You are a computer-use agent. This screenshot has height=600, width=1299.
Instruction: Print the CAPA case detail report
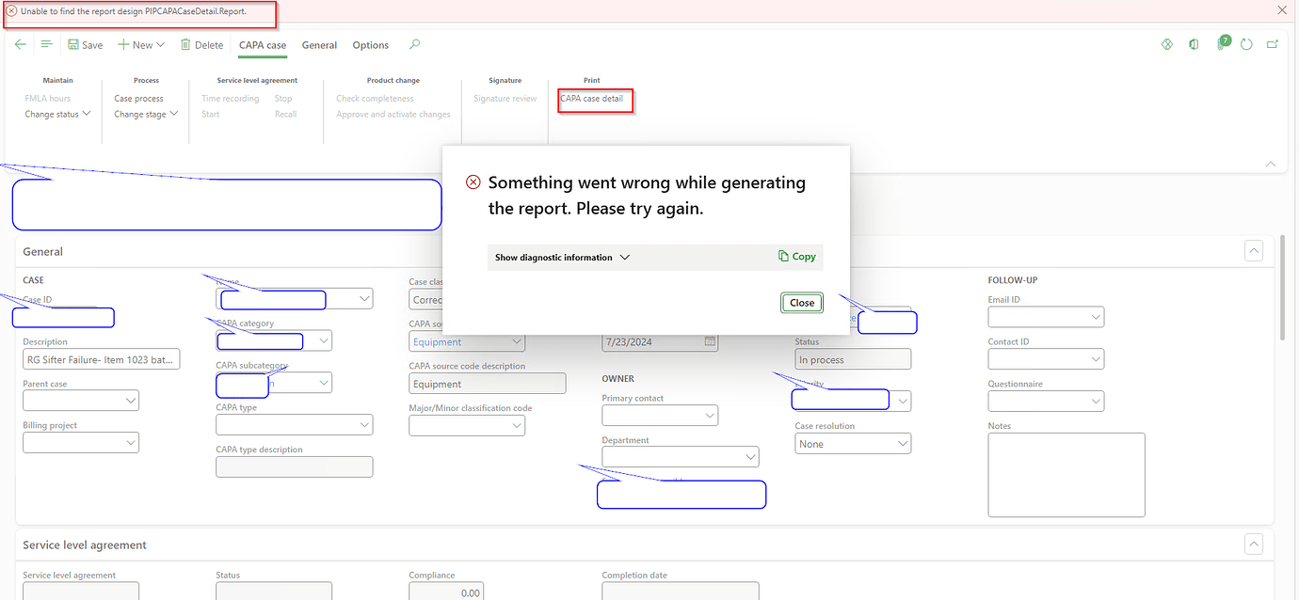[591, 99]
